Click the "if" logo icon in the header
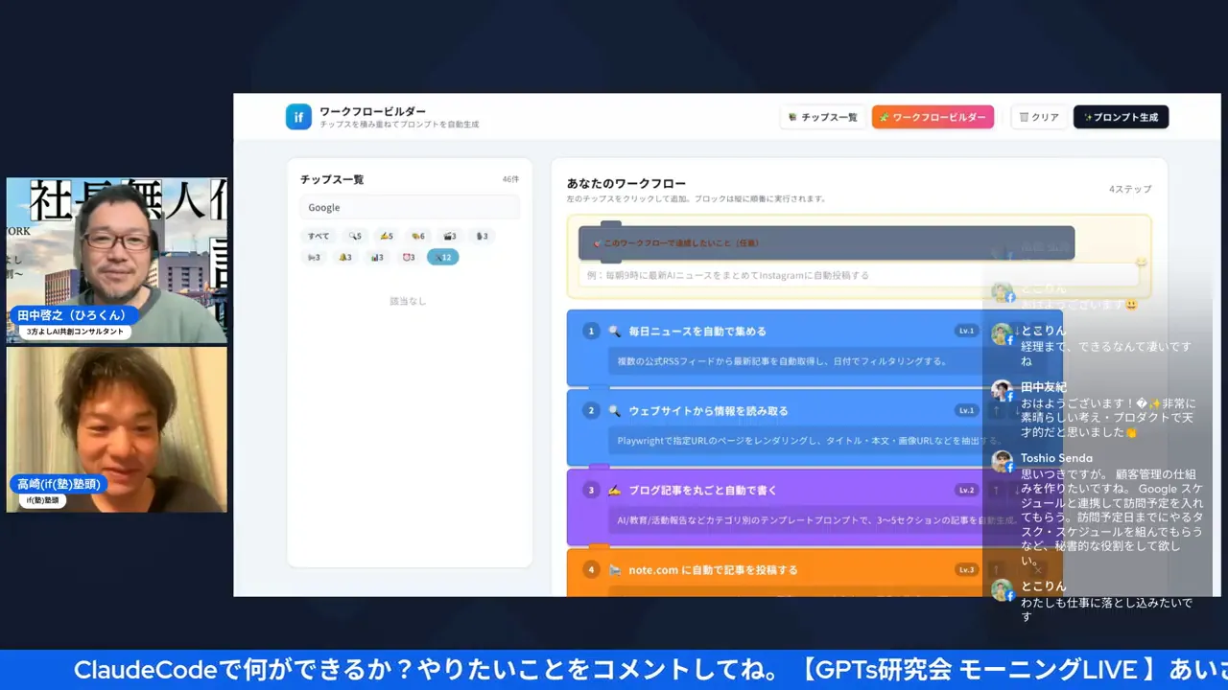Screen dimensions: 1228x690 [x=298, y=116]
